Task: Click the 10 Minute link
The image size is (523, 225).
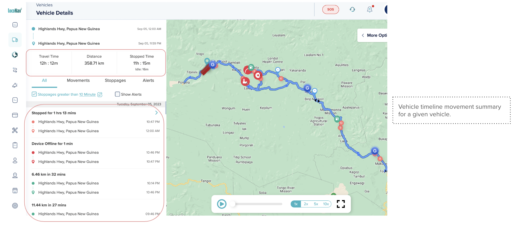Action: (x=87, y=95)
